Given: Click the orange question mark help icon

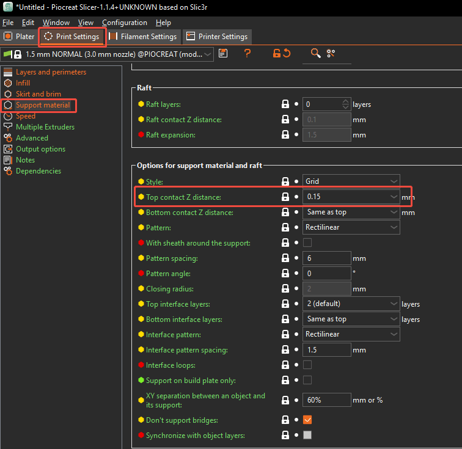Looking at the screenshot, I should tap(248, 53).
